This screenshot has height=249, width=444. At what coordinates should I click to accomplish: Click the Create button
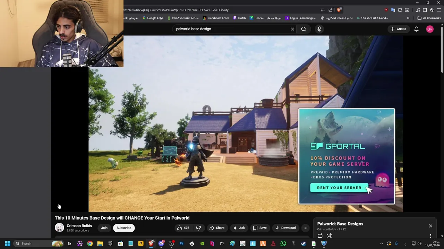pyautogui.click(x=398, y=29)
